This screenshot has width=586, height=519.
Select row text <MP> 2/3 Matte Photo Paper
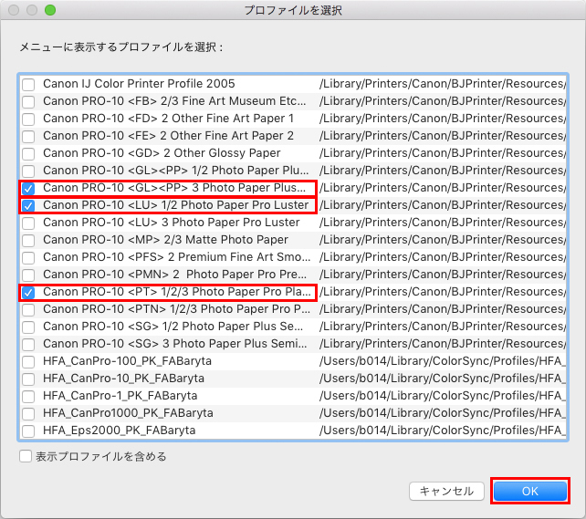pos(165,240)
